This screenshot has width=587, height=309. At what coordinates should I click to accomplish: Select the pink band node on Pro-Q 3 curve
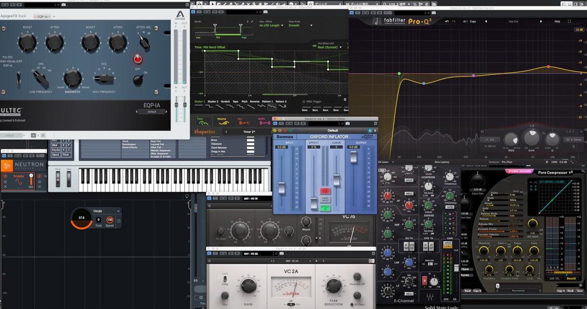(473, 76)
